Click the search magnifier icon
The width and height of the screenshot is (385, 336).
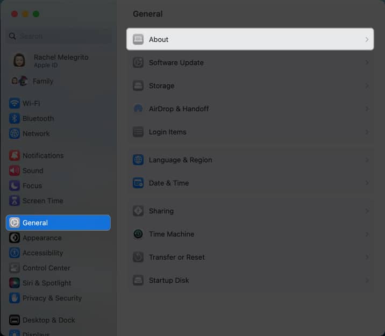[12, 37]
